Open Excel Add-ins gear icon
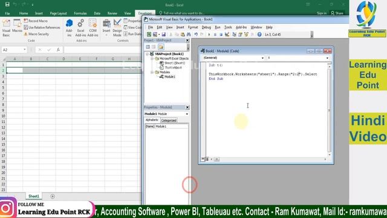The width and height of the screenshot is (387, 218). coord(80,28)
